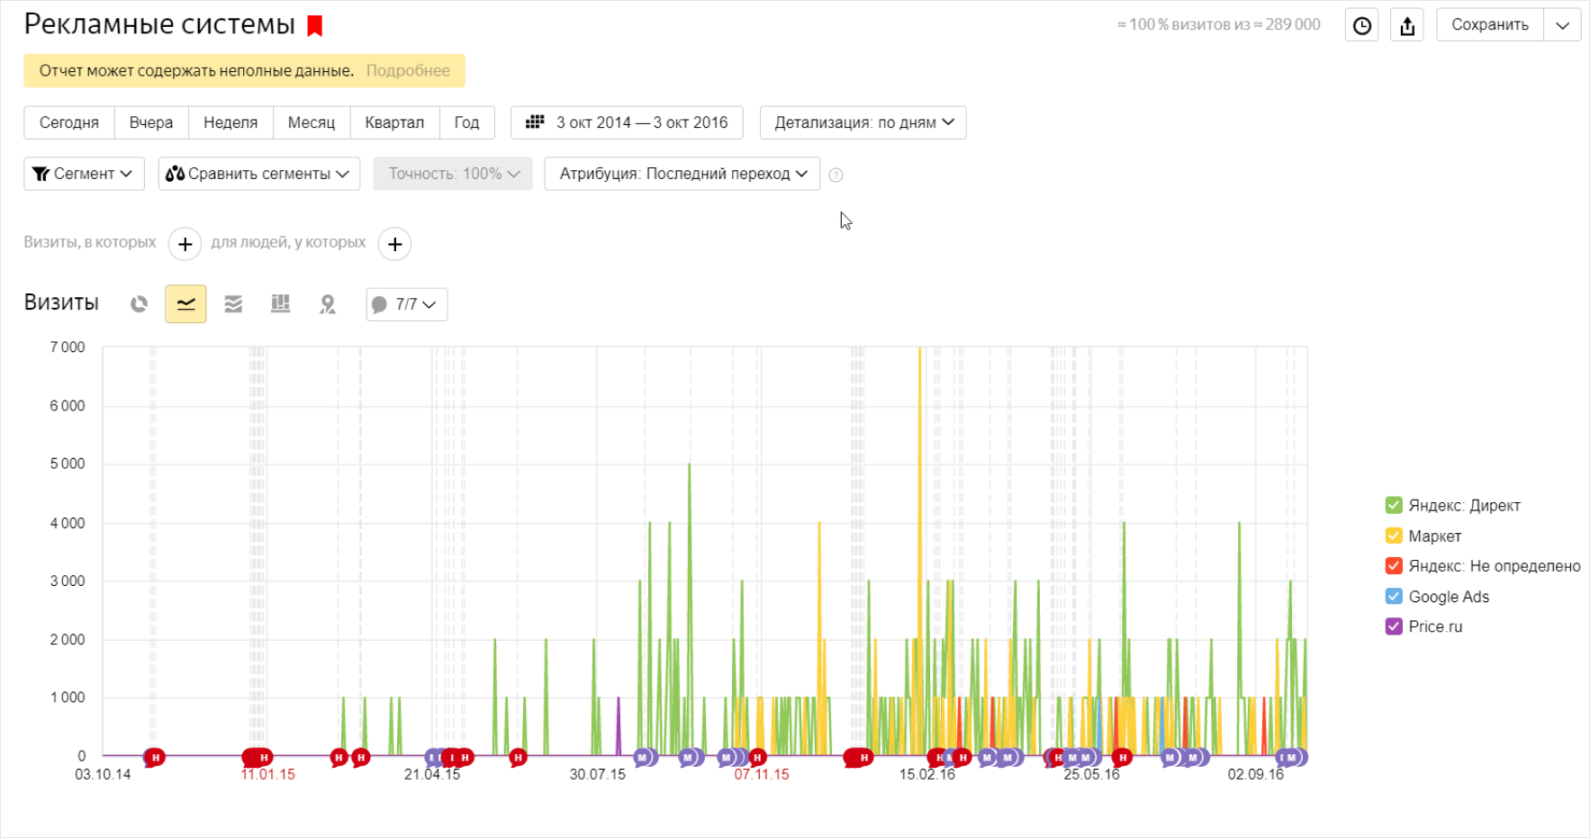Open the Атрибуция: Последний переход dropdown
Image resolution: width=1590 pixels, height=838 pixels.
682,174
